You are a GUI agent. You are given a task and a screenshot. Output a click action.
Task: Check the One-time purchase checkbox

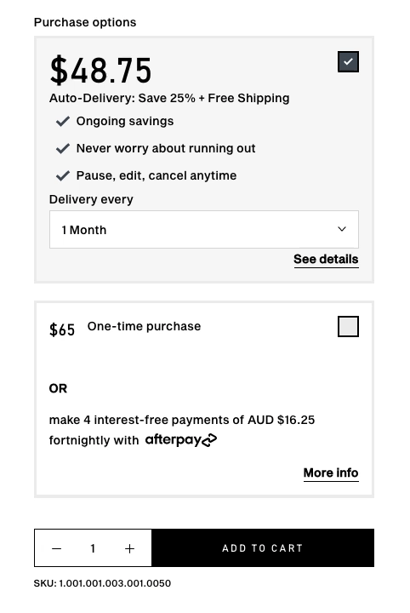pyautogui.click(x=348, y=326)
